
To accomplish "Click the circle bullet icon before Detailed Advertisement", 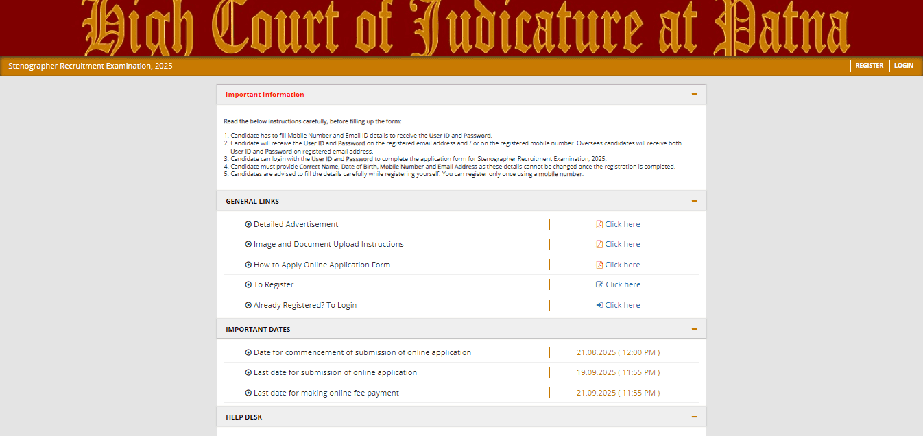I will click(x=248, y=223).
